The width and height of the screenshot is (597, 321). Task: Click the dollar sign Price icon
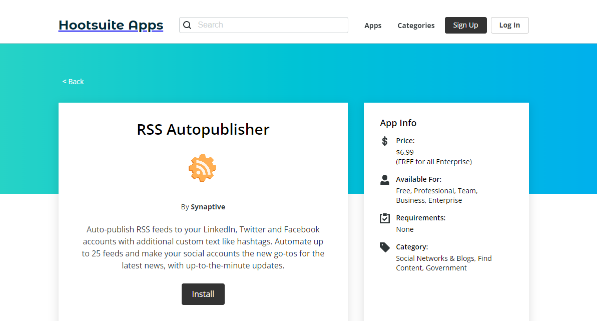(384, 141)
